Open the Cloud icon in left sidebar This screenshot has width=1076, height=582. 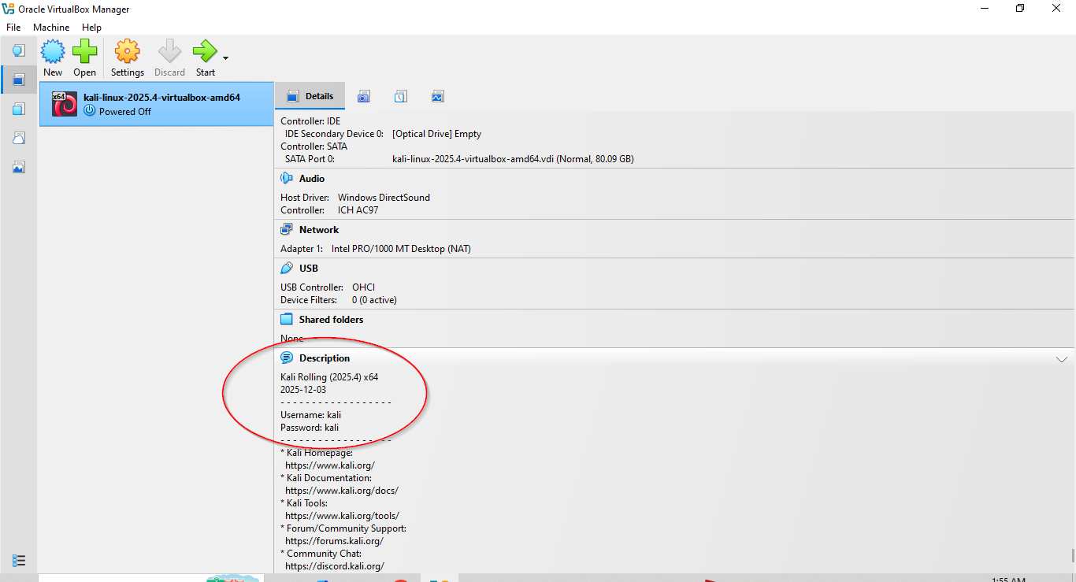tap(19, 138)
